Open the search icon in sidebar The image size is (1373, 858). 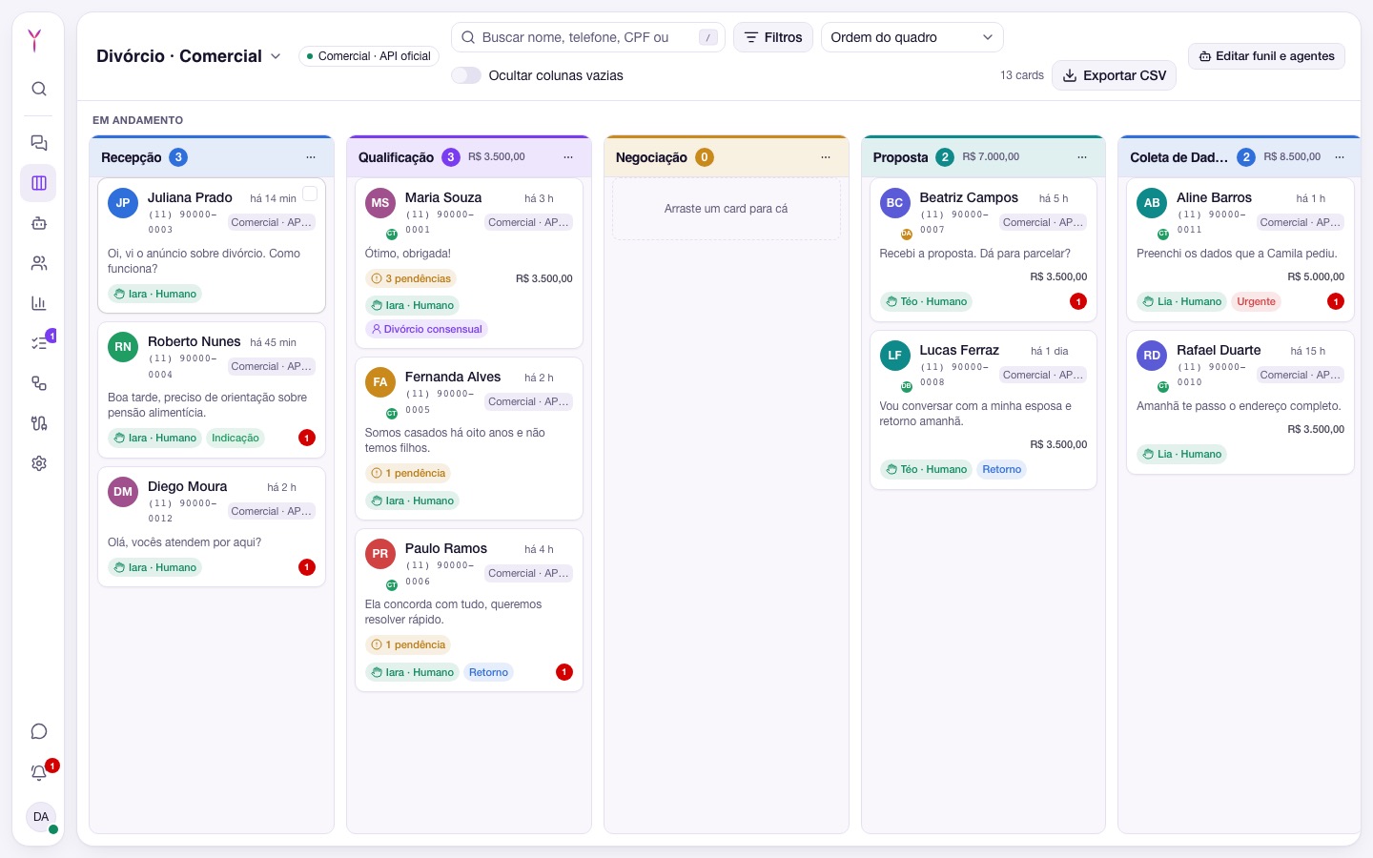click(39, 89)
